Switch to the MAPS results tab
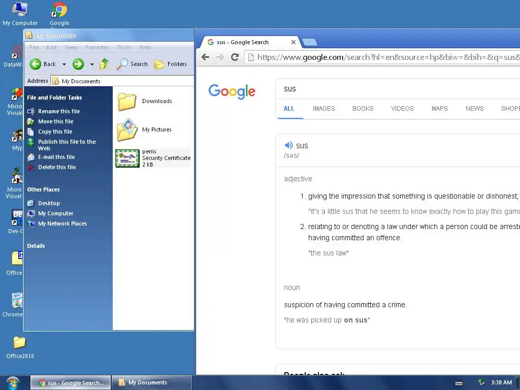This screenshot has height=390, width=520. (439, 109)
